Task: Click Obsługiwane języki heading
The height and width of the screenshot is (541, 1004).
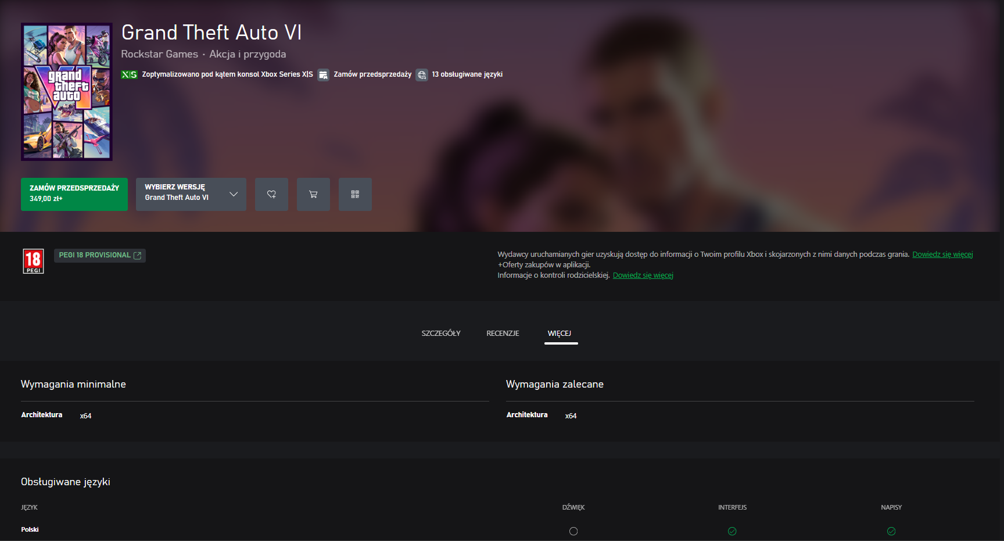Action: pos(66,482)
